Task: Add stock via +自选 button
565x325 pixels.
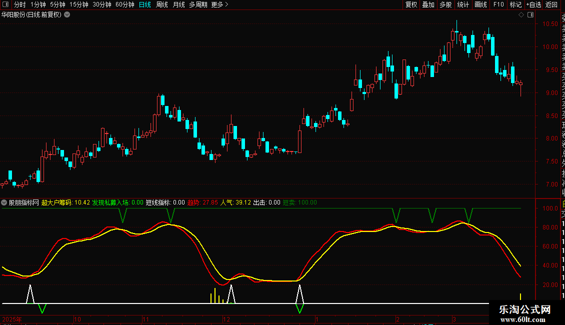Action: (x=533, y=4)
